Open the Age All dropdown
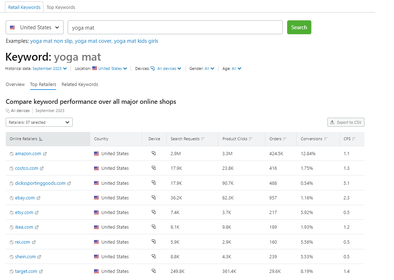This screenshot has width=394, height=280. 237,68
